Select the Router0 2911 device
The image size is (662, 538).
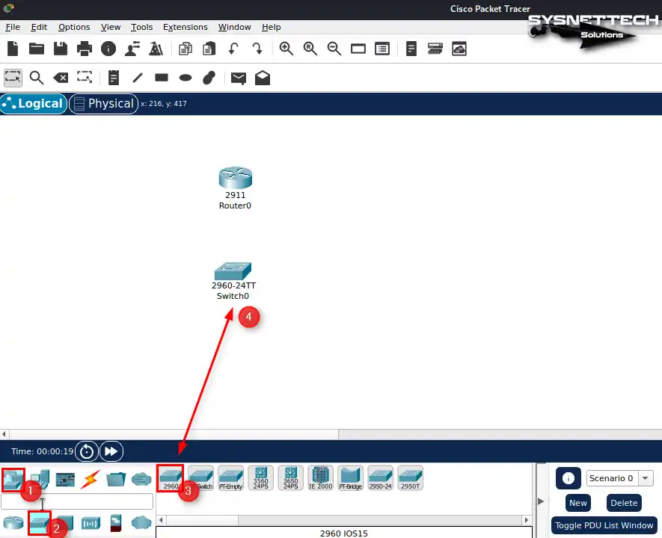click(x=236, y=178)
